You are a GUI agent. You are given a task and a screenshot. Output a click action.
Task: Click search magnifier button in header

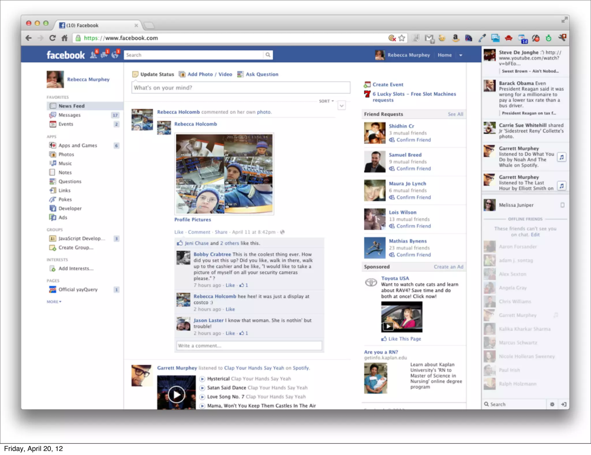click(268, 55)
